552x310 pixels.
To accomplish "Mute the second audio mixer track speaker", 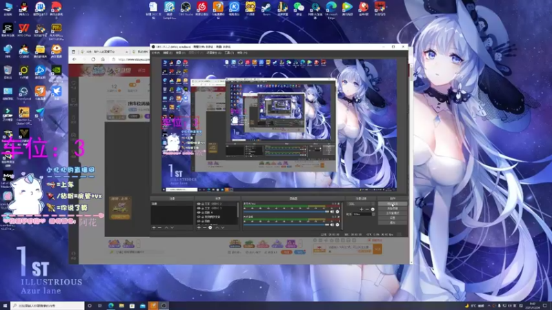I will pos(332,225).
